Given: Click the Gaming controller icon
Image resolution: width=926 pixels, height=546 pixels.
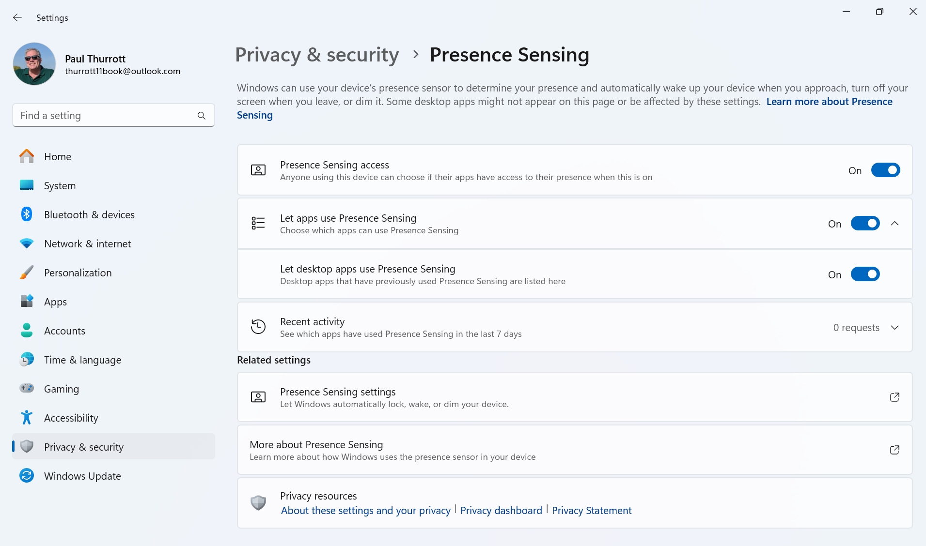Looking at the screenshot, I should (x=27, y=389).
